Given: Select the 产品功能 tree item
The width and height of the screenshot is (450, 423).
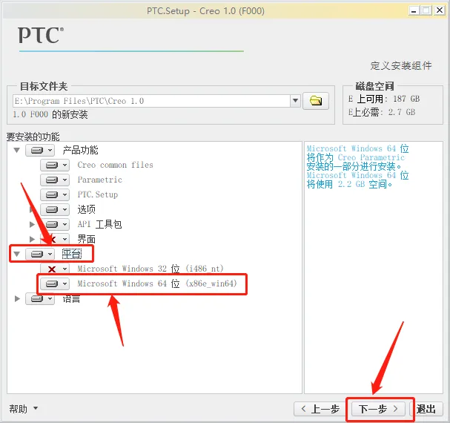Looking at the screenshot, I should (80, 150).
